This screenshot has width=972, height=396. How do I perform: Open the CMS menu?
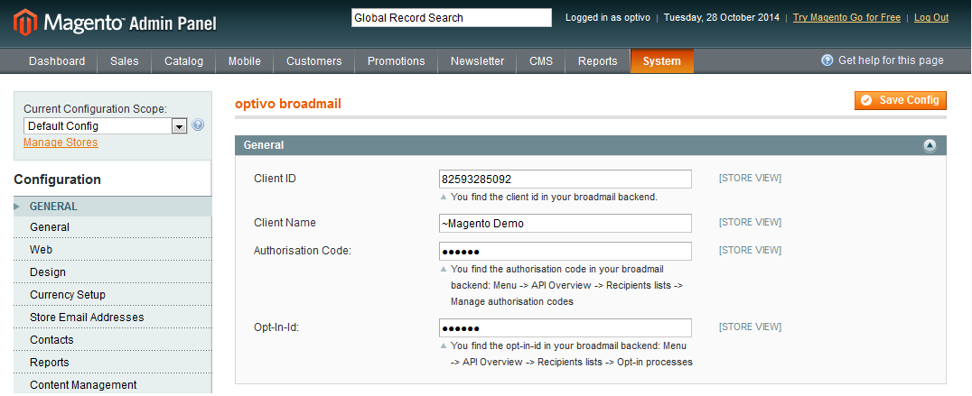pos(540,61)
